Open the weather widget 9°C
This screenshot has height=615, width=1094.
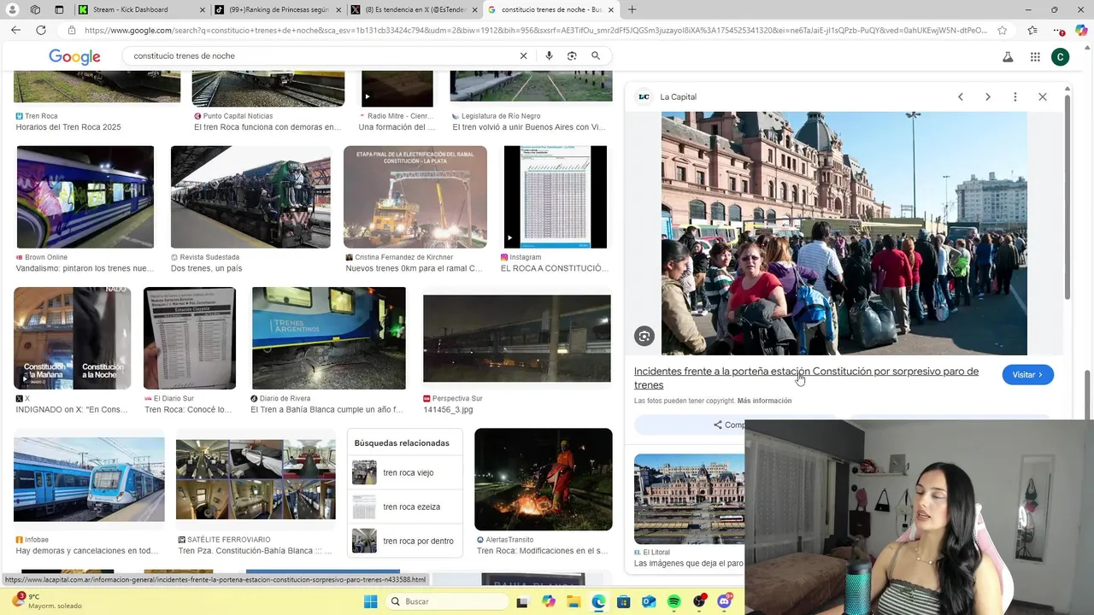click(x=45, y=601)
